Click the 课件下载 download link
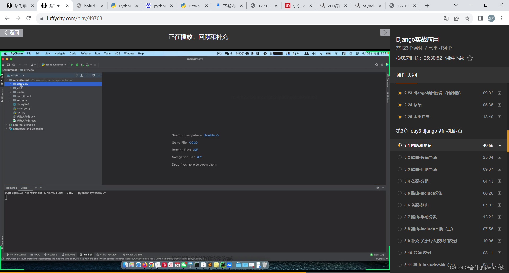The width and height of the screenshot is (509, 273). (x=454, y=58)
